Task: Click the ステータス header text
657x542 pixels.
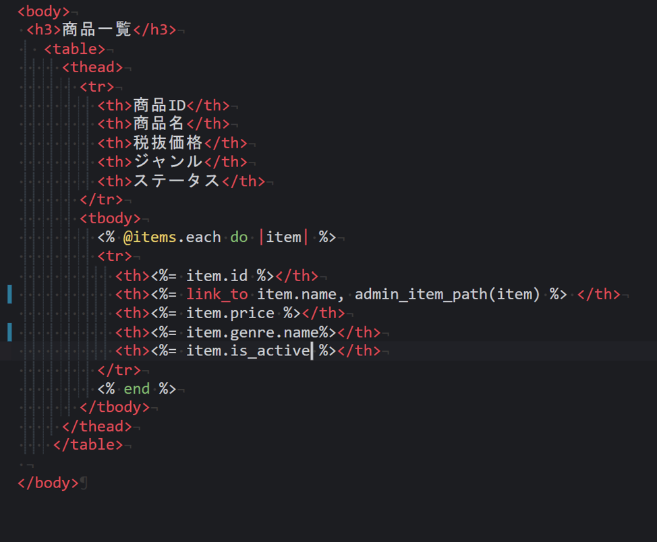Action: tap(177, 181)
